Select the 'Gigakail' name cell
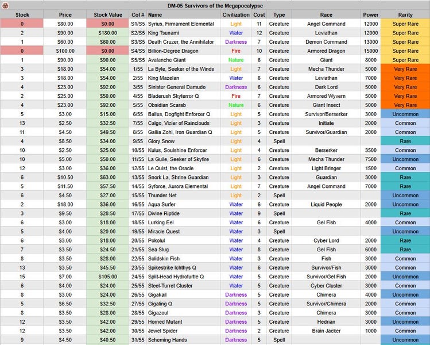Screen dimensions: 430x345 coord(184,295)
